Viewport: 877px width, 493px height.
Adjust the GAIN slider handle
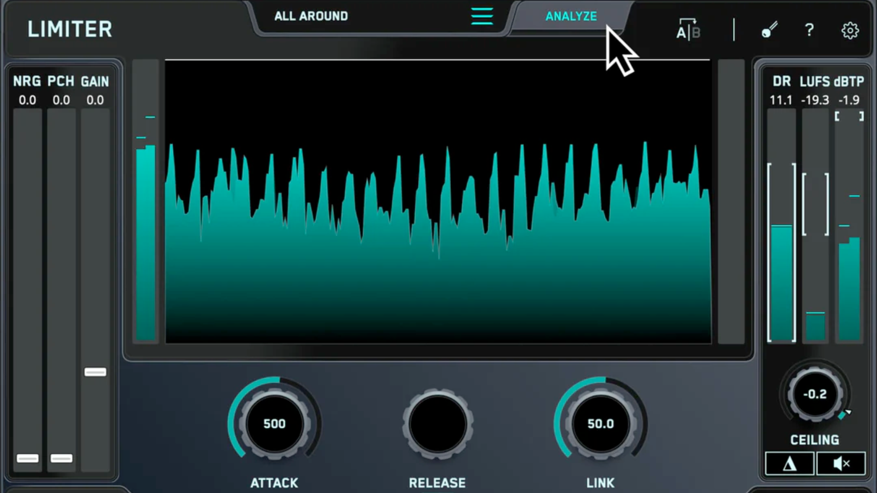pos(95,372)
